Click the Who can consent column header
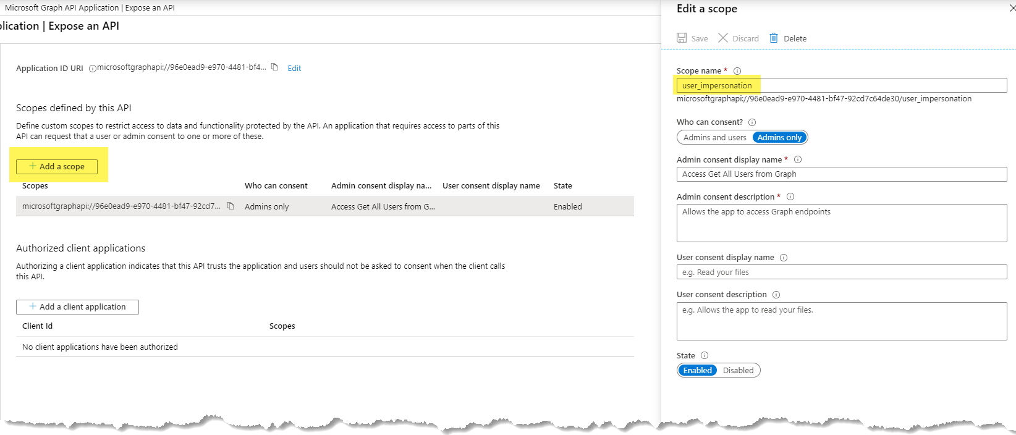1016x435 pixels. pos(276,186)
